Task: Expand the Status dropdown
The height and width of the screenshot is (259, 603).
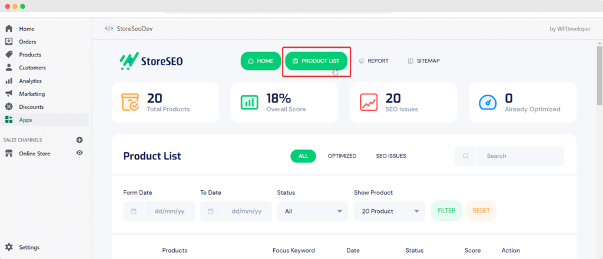Action: pos(313,211)
